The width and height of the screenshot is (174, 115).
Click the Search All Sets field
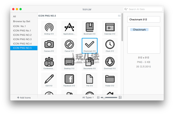point(143,9)
